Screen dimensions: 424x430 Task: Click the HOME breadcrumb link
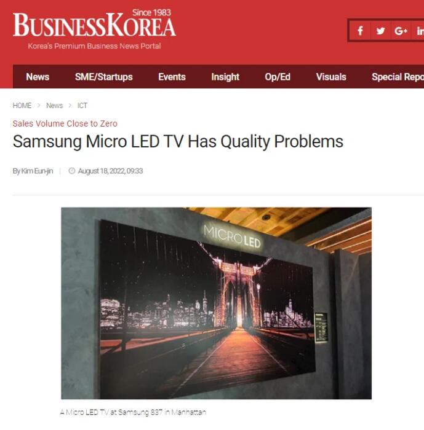coord(22,106)
